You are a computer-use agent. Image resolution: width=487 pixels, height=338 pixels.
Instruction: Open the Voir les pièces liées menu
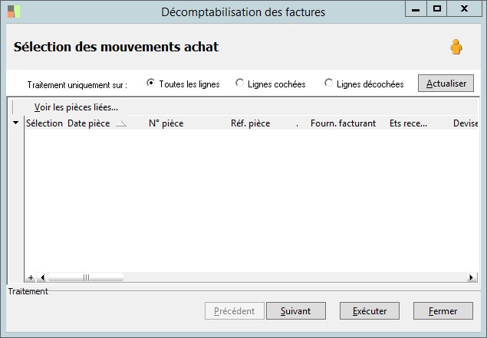pos(76,107)
